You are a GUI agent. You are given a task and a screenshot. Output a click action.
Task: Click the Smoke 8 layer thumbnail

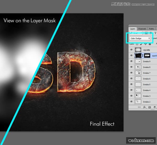[138, 67]
